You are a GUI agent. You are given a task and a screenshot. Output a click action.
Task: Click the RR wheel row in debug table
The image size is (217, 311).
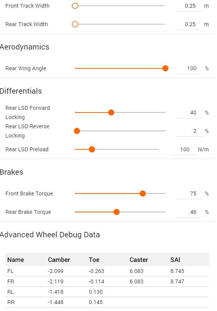(107, 302)
